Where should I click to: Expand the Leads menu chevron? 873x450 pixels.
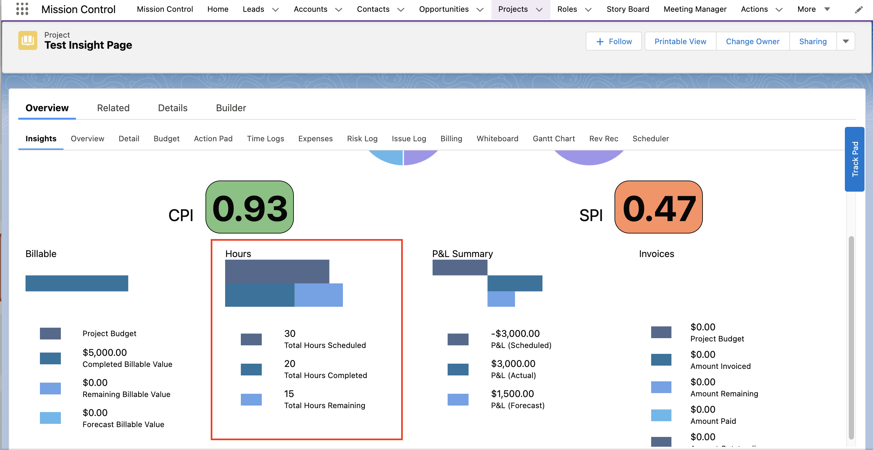pos(276,9)
